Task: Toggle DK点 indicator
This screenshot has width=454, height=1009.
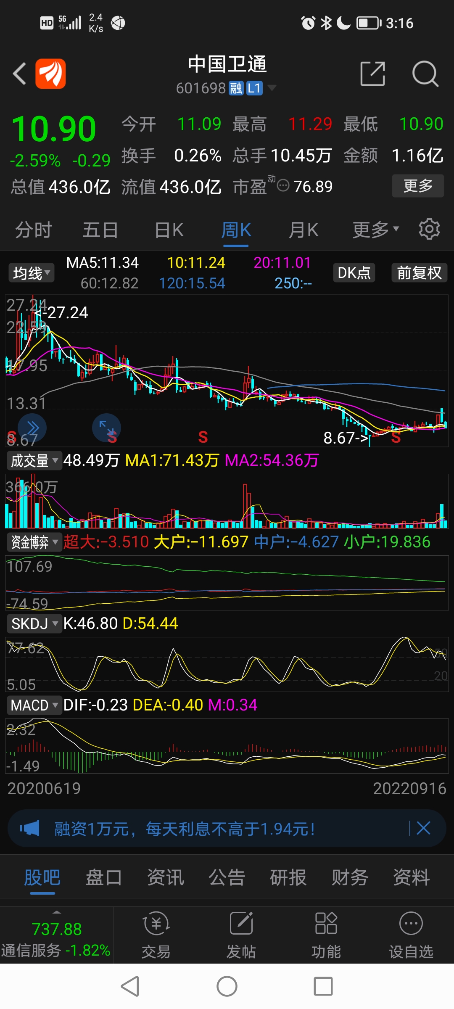Action: 354,272
